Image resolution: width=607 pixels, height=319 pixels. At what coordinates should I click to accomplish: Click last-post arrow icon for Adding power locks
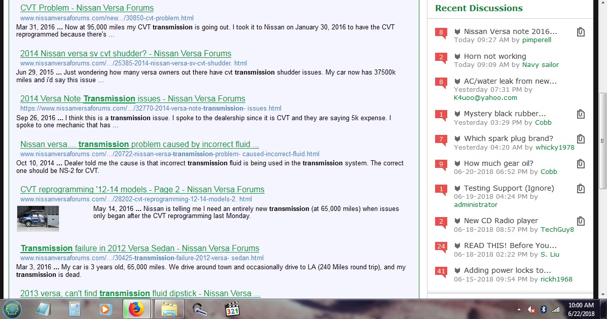click(457, 270)
